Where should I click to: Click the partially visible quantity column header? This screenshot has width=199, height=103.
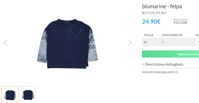point(197,35)
